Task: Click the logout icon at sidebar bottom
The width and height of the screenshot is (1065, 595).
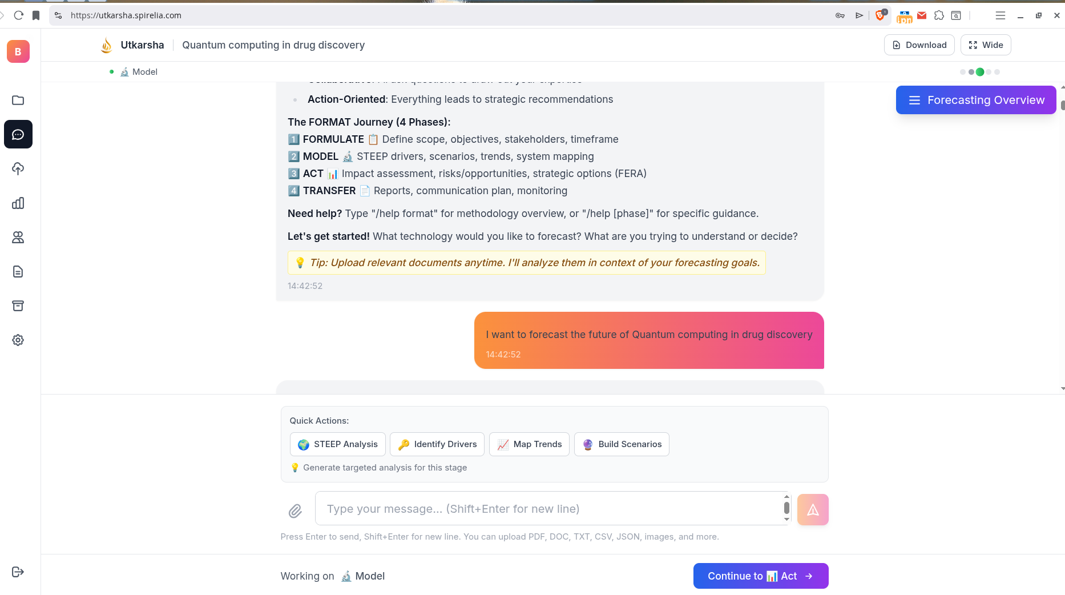Action: tap(18, 572)
